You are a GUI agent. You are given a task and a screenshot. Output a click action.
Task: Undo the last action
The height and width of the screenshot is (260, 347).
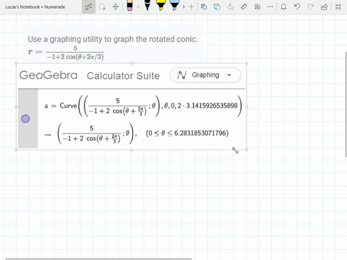297,6
